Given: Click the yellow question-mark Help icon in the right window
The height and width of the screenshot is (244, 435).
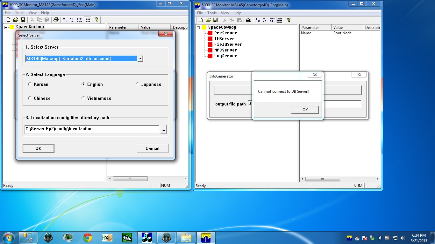Looking at the screenshot, I should tap(289, 20).
